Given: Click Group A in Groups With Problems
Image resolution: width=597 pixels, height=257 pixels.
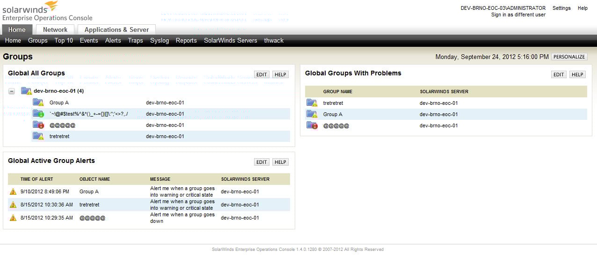Looking at the screenshot, I should point(333,114).
